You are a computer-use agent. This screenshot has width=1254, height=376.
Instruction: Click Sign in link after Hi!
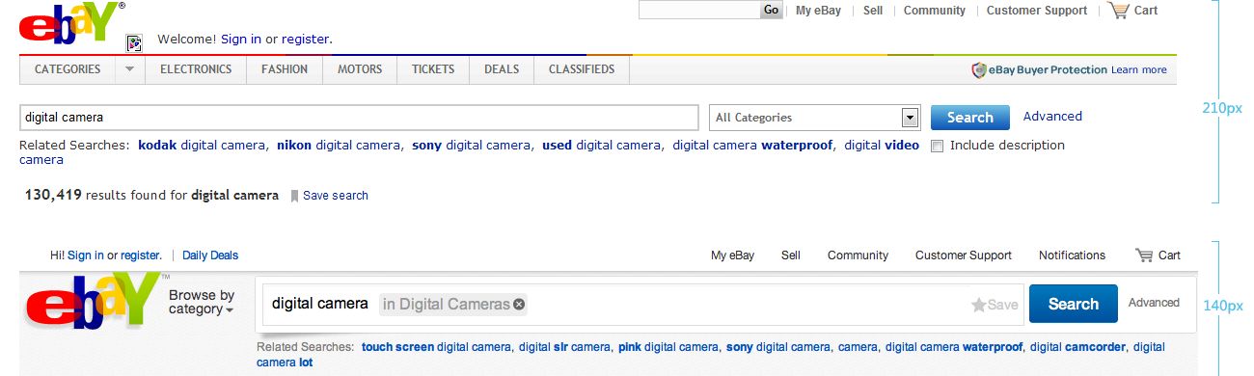pyautogui.click(x=86, y=255)
